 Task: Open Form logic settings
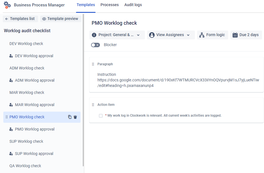212,35
